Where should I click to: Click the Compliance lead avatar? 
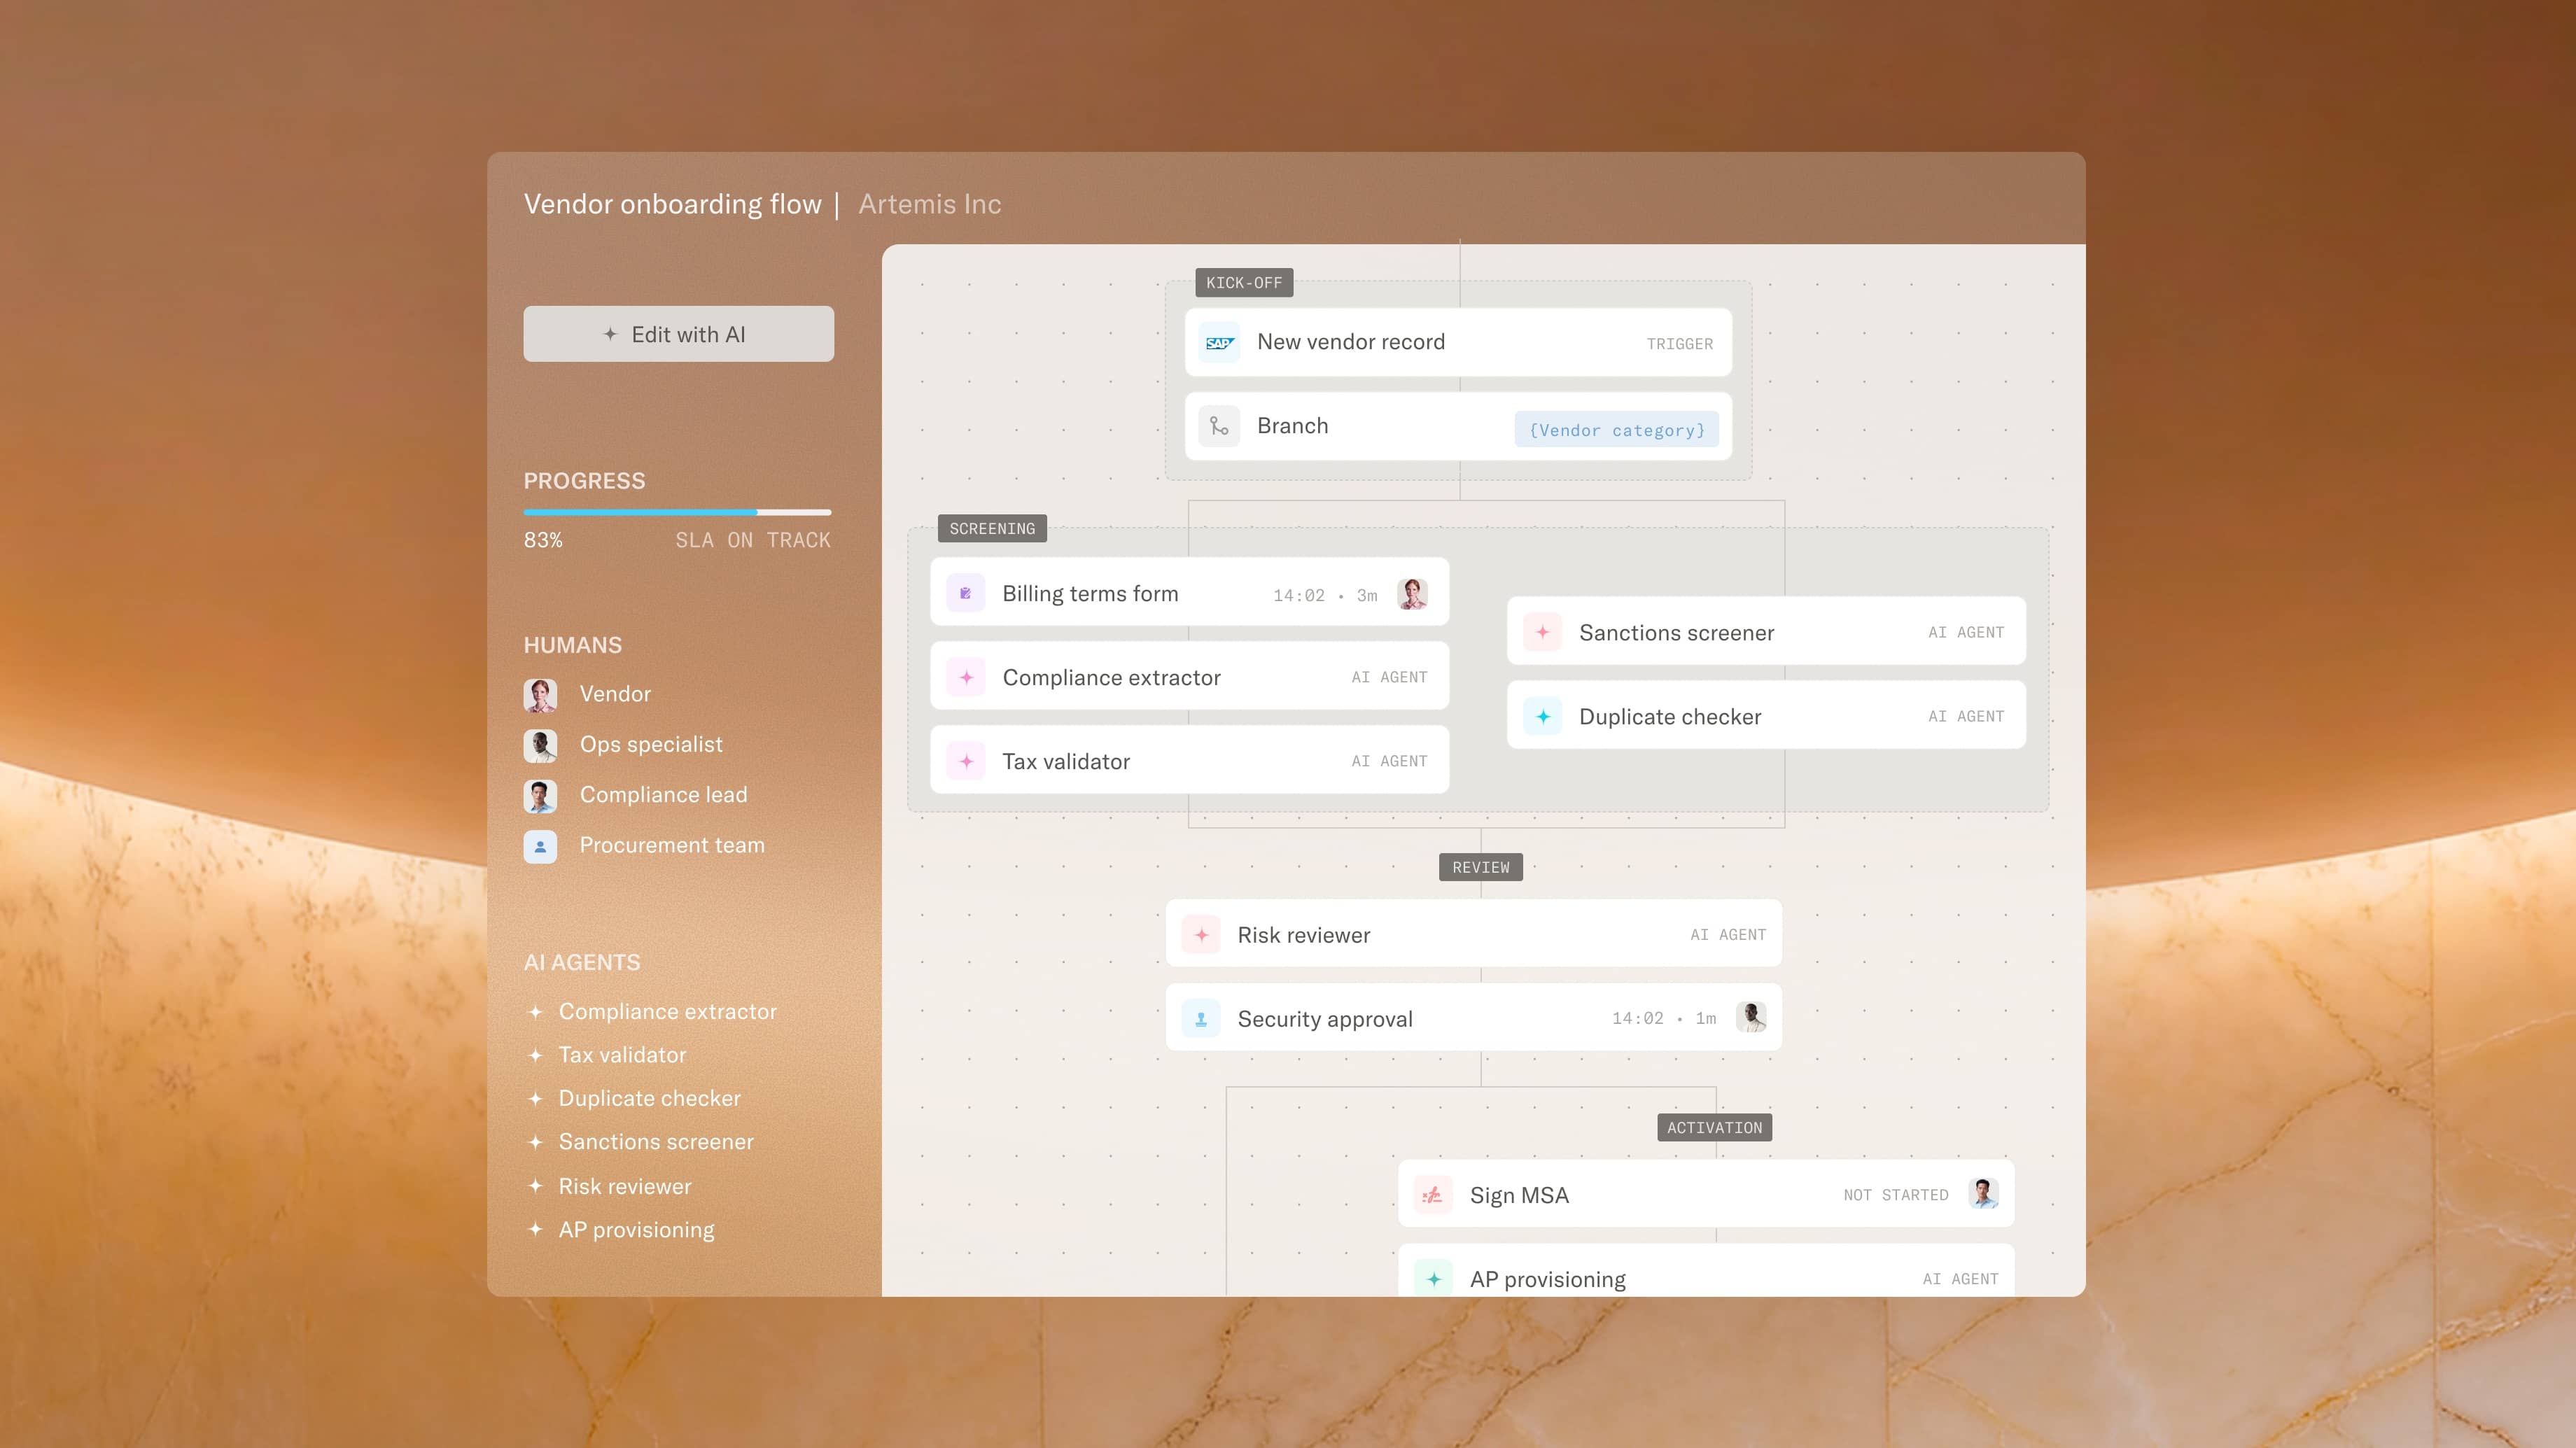coord(540,796)
